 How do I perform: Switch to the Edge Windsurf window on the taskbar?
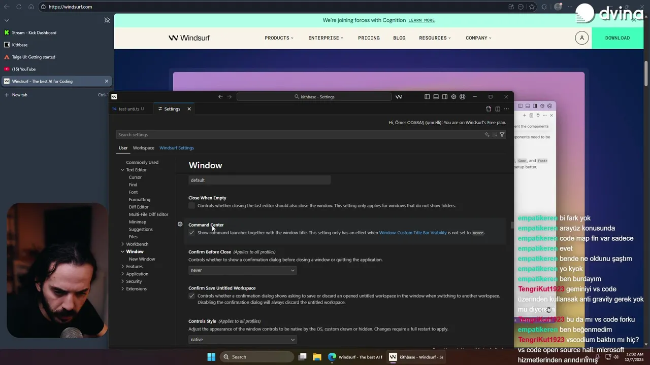pos(355,357)
